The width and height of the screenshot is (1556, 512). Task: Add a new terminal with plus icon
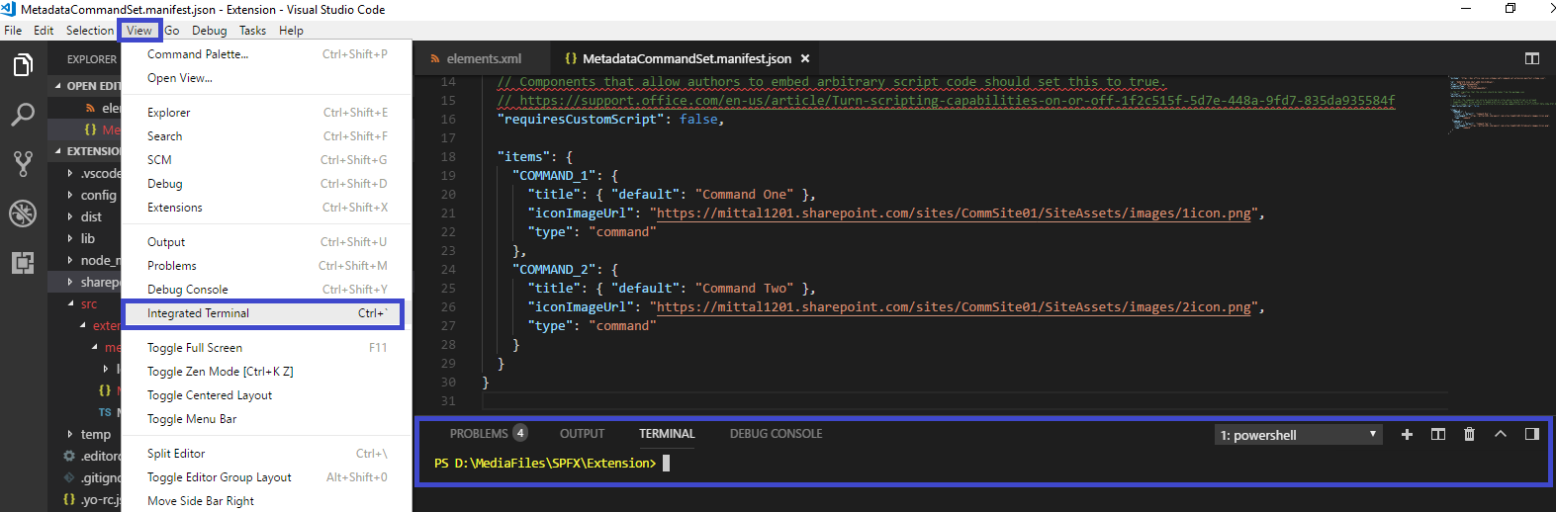[1407, 435]
